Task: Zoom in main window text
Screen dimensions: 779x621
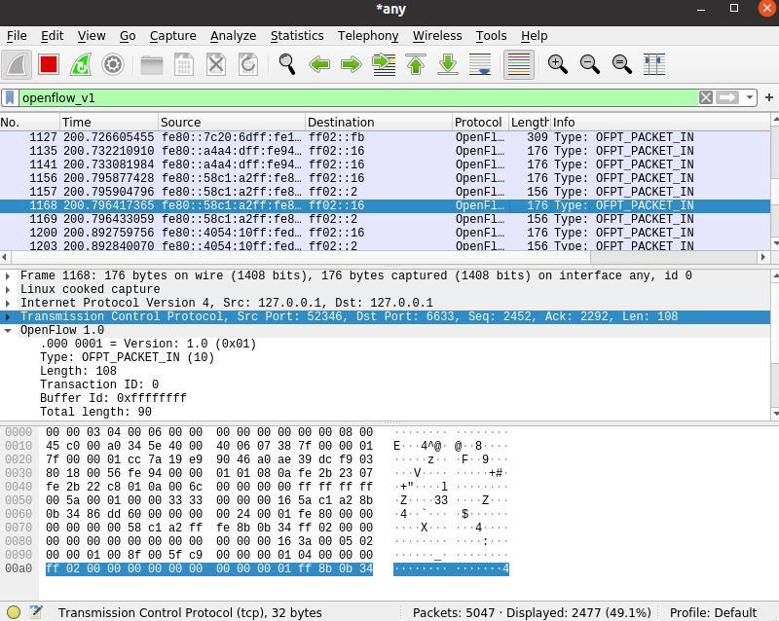Action: 557,64
